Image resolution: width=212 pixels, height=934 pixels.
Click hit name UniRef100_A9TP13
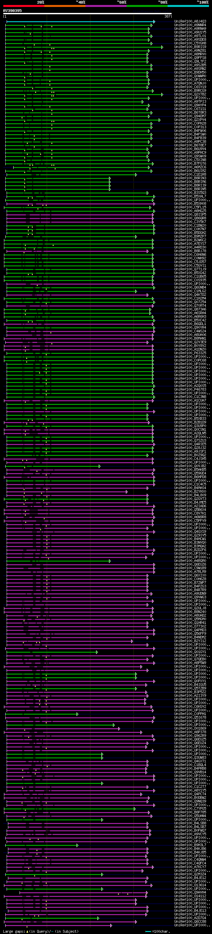[190, 101]
